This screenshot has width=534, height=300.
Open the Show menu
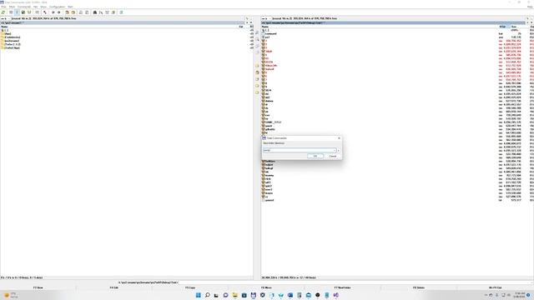43,7
